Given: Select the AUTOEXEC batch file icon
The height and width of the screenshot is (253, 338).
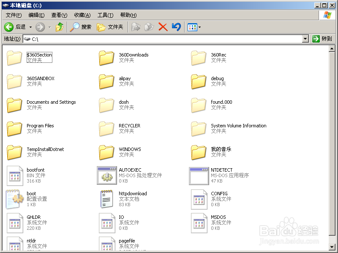Looking at the screenshot, I should click(107, 175).
